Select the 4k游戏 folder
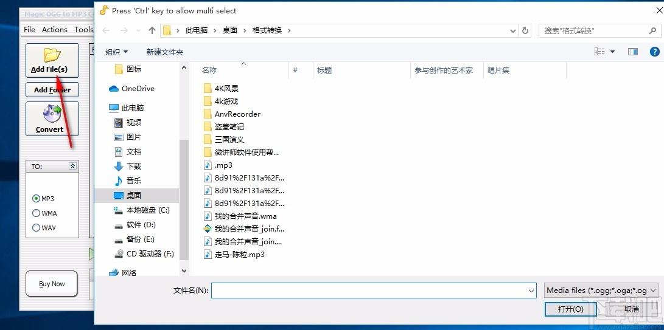664x330 pixels. 221,101
